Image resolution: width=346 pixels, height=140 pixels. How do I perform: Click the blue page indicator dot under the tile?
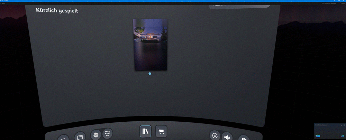(150, 74)
